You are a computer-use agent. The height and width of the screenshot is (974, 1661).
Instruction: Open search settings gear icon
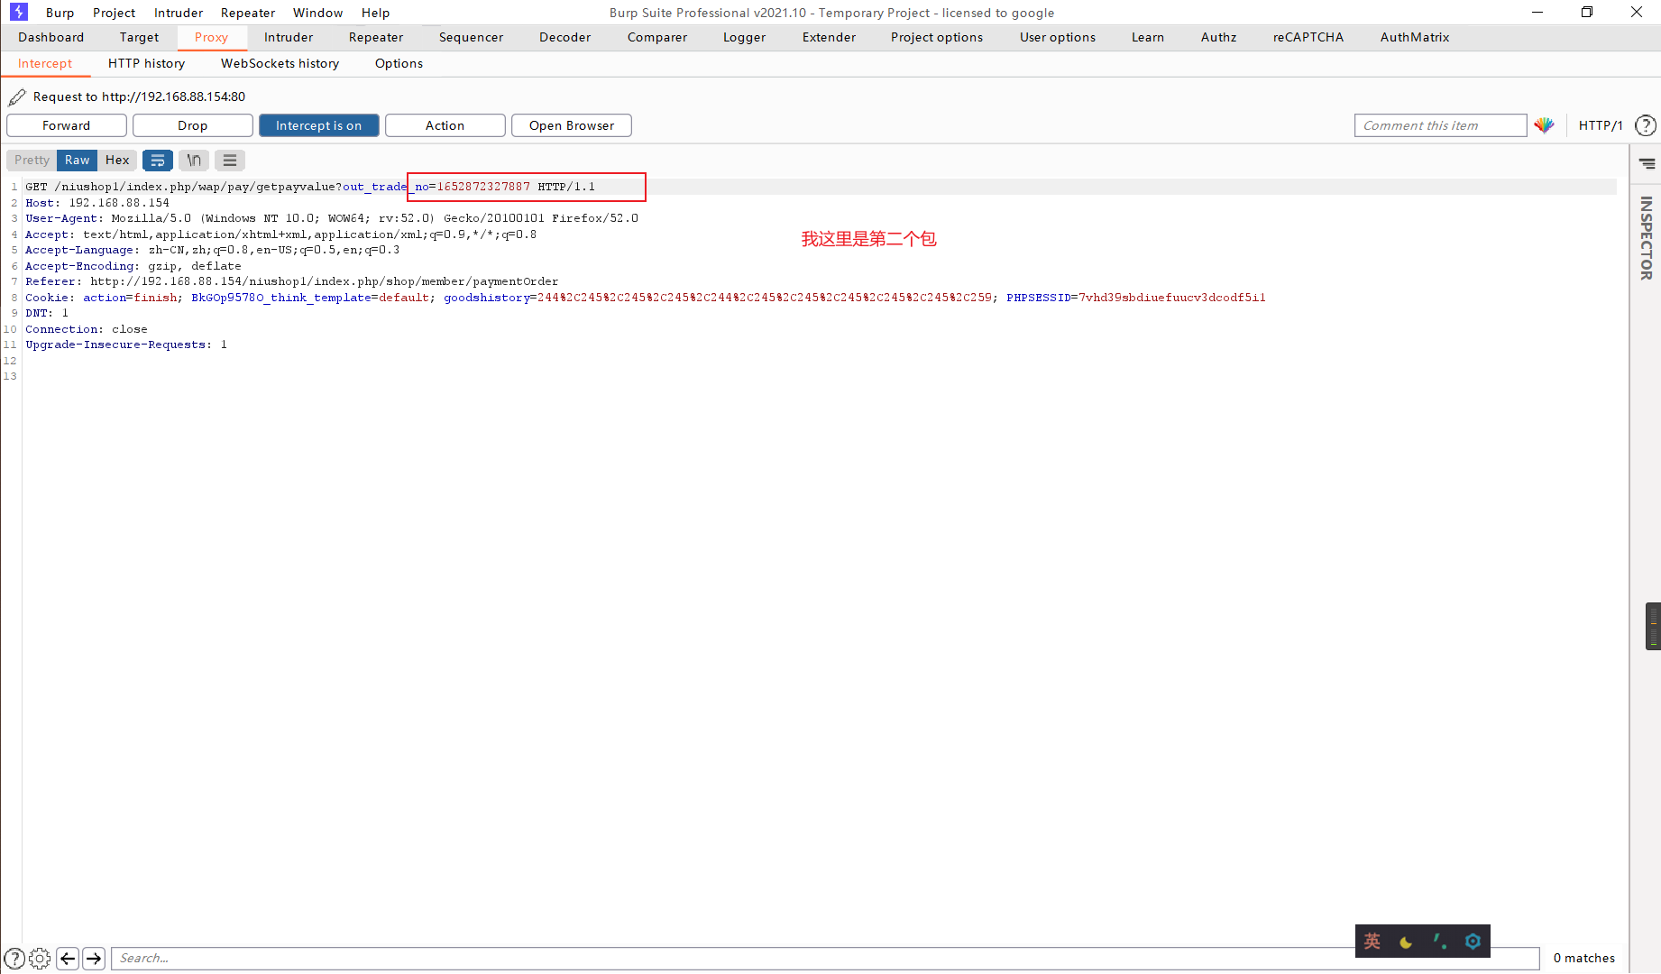(x=40, y=958)
